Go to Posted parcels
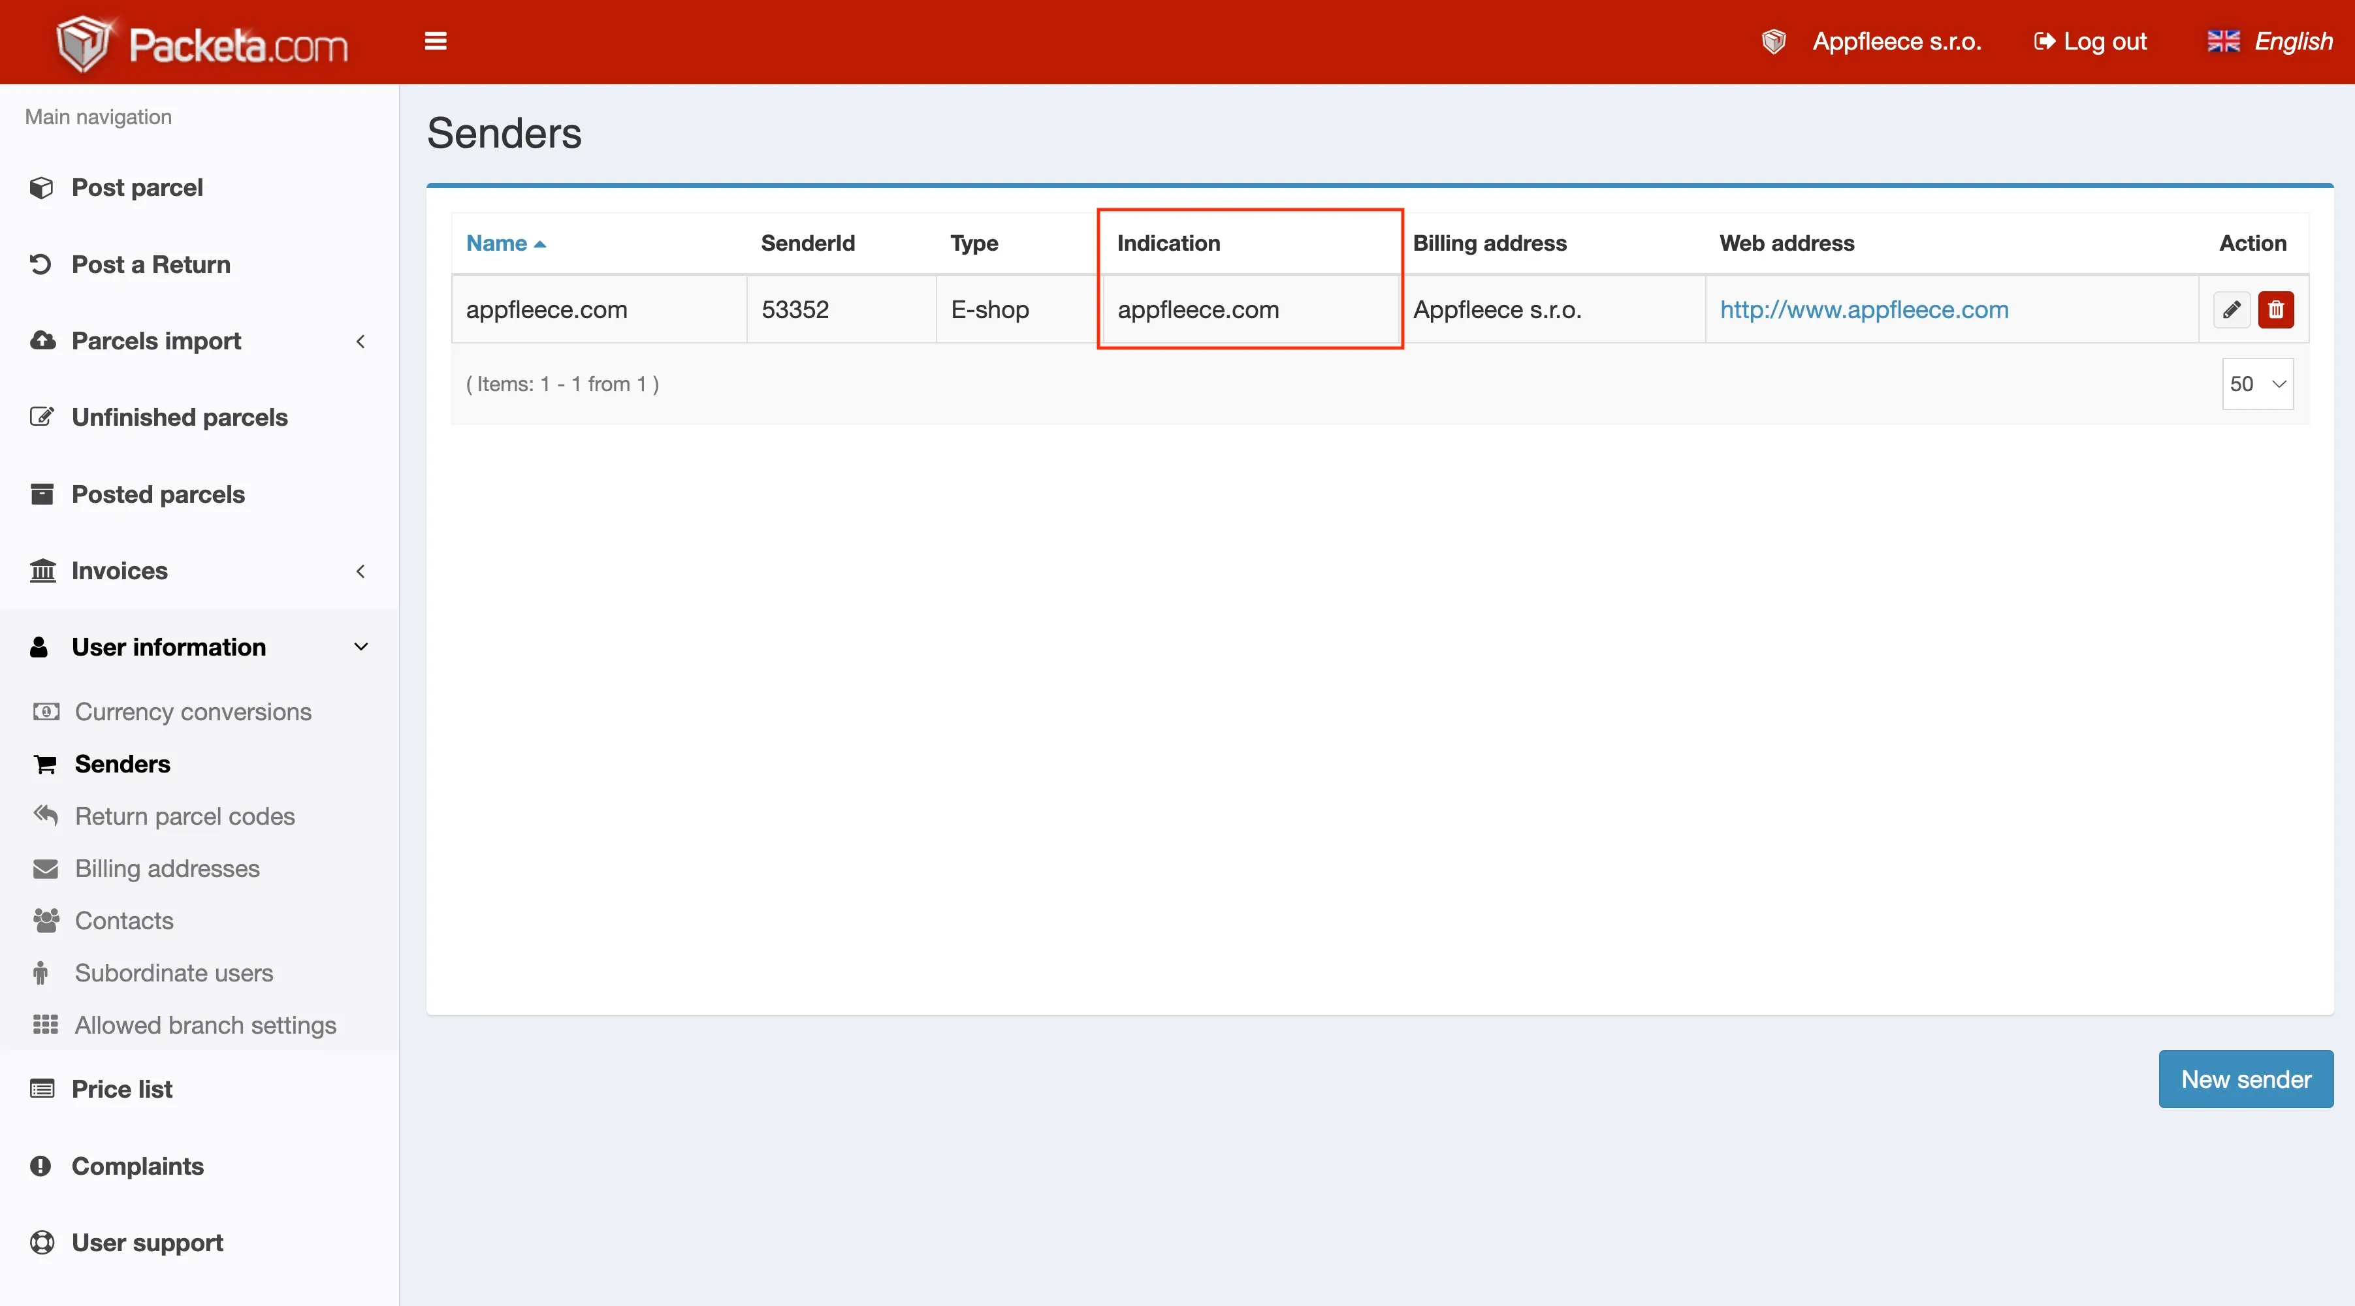The height and width of the screenshot is (1306, 2355). point(158,494)
